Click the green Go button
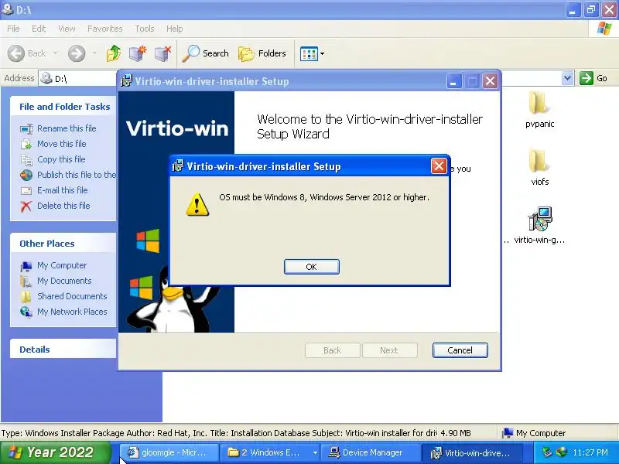This screenshot has width=619, height=464. coord(593,78)
